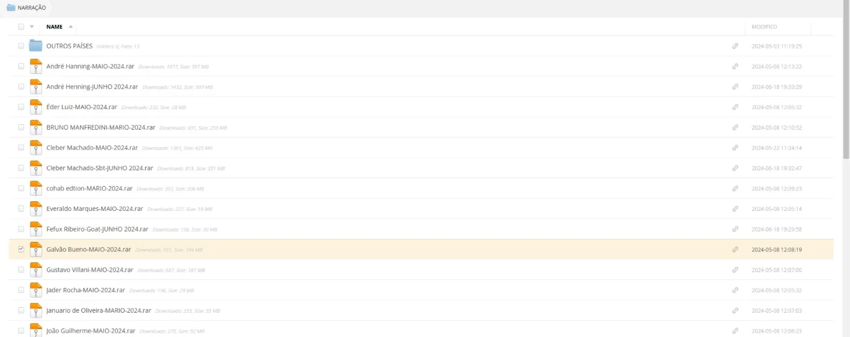Open Fefux Ribeiro-Goat-JUNHO 2024.rar link
850x337 pixels.
[x=97, y=229]
